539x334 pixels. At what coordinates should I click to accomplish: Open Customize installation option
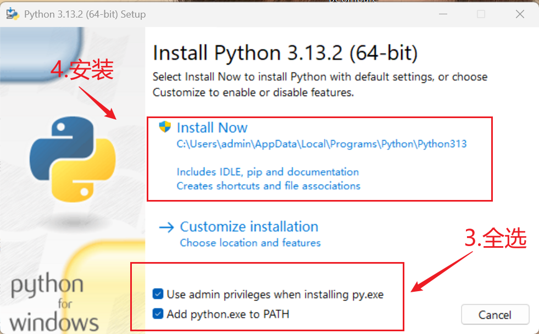tap(249, 227)
